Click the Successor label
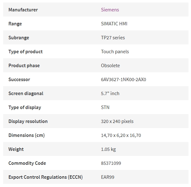This screenshot has width=191, height=187. pyautogui.click(x=19, y=80)
